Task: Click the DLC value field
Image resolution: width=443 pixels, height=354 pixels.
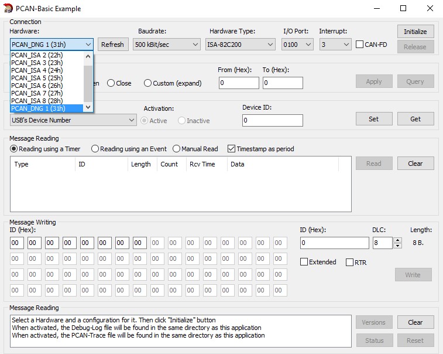Action: (x=383, y=243)
